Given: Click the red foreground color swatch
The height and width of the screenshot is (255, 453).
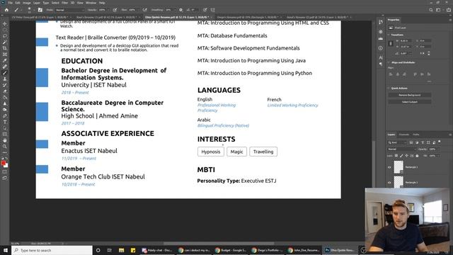Looking at the screenshot, I should 4,164.
